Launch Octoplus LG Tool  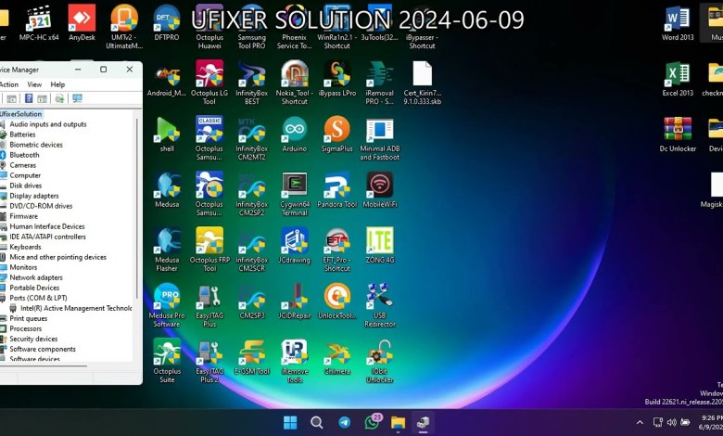tap(209, 83)
